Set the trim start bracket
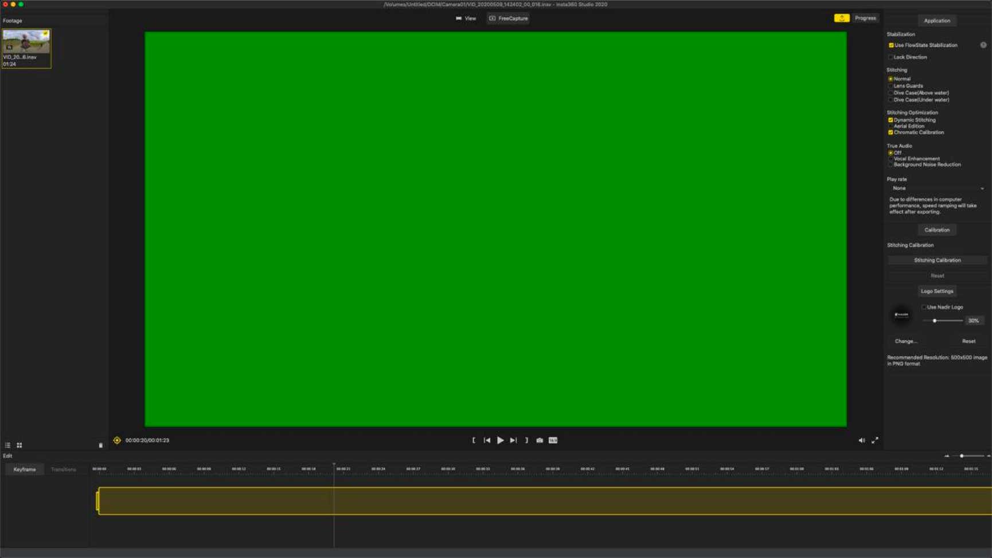This screenshot has width=992, height=558. [474, 440]
